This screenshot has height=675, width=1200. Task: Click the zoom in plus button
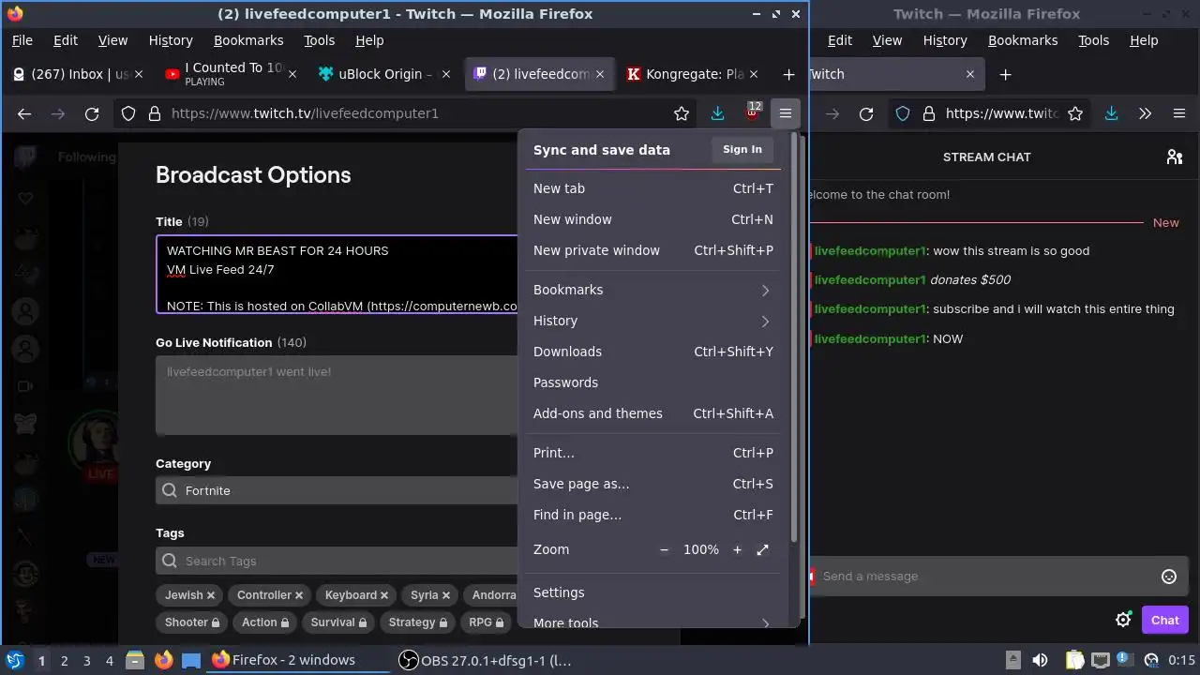point(737,549)
